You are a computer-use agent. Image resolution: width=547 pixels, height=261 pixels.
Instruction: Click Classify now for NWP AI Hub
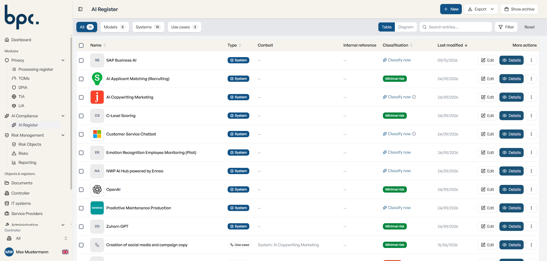397,171
